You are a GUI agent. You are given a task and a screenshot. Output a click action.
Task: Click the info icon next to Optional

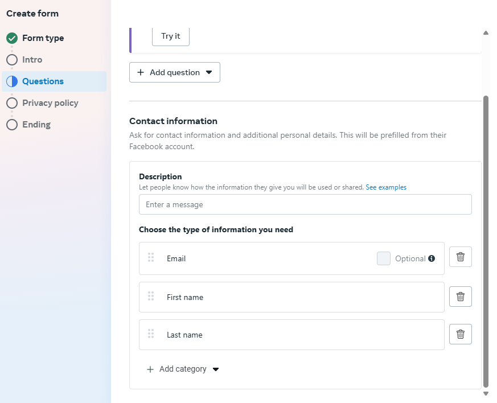(x=432, y=258)
